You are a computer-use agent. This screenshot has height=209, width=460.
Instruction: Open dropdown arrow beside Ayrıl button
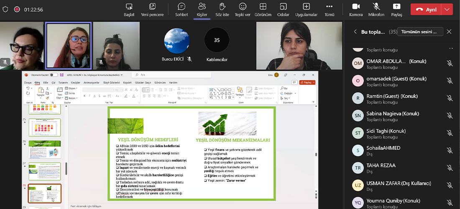(447, 9)
